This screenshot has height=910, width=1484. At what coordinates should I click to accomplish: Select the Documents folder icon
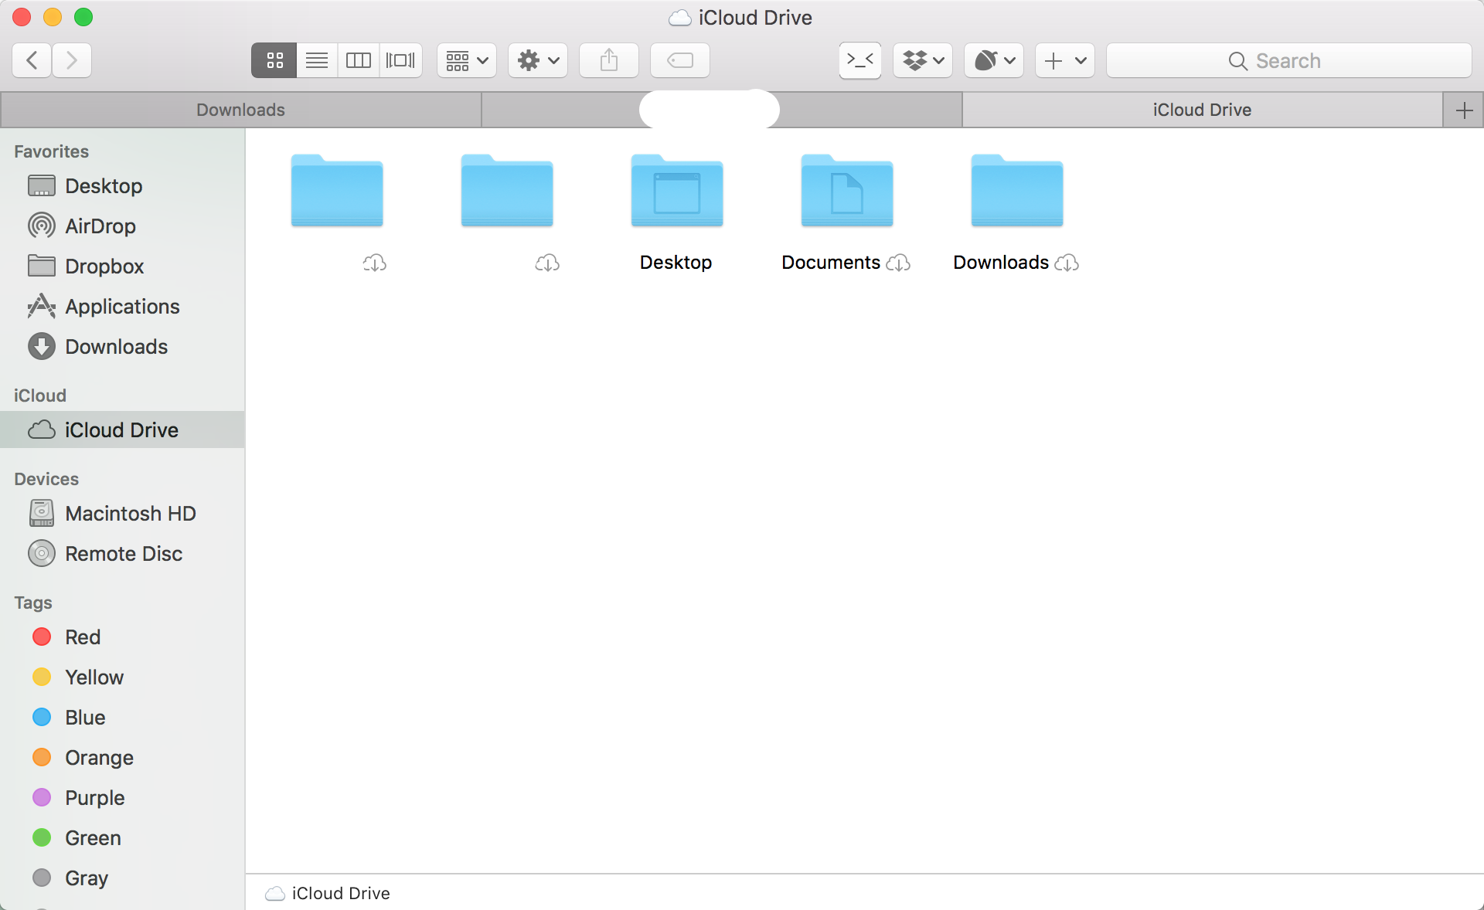[x=847, y=191]
